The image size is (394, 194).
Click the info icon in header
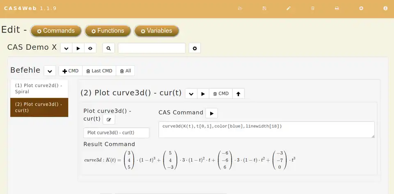point(385,8)
